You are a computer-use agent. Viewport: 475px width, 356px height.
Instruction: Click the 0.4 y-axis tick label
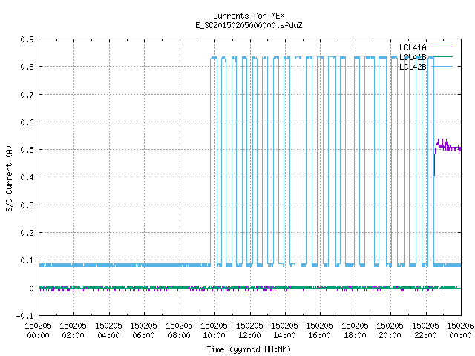coord(27,177)
